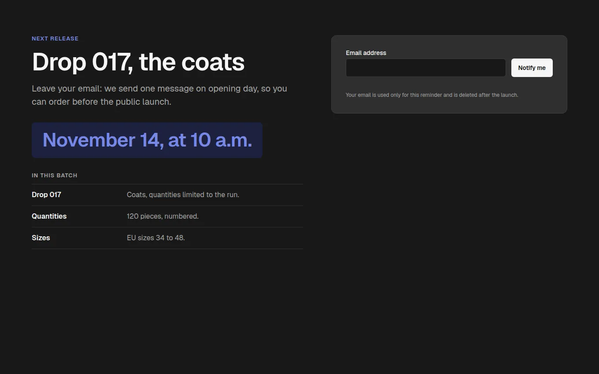Click the email privacy note under the form
Screen dimensions: 599x374
pyautogui.click(x=432, y=95)
